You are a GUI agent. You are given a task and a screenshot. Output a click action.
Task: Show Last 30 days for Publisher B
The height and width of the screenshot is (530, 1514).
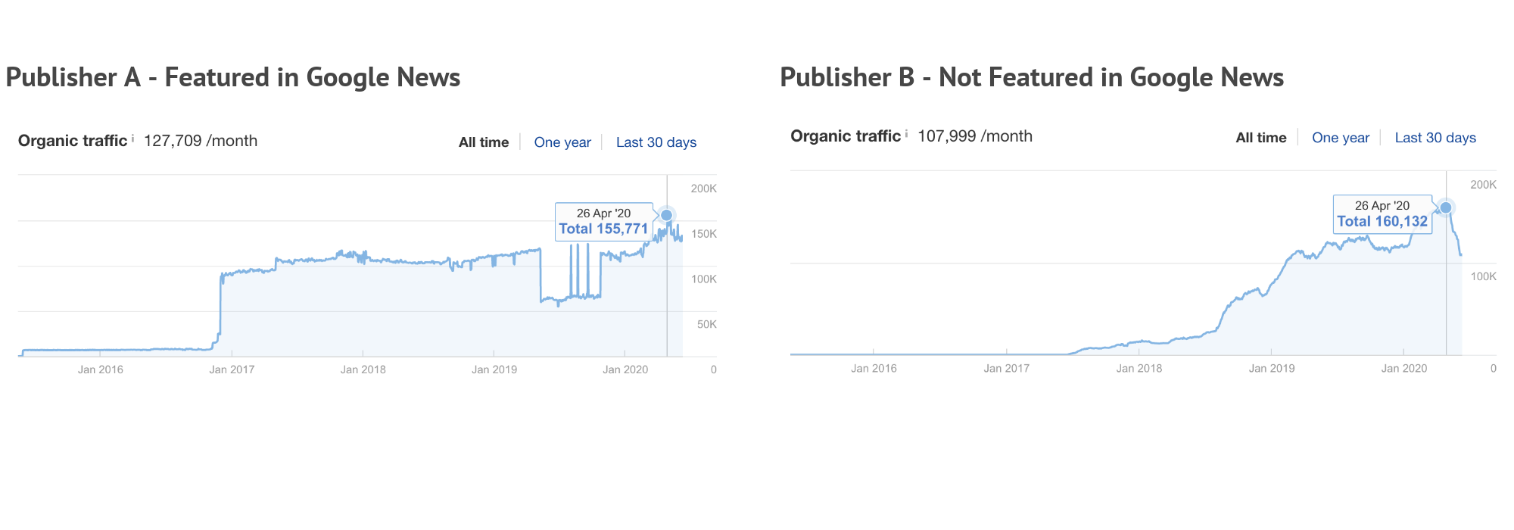click(1435, 138)
